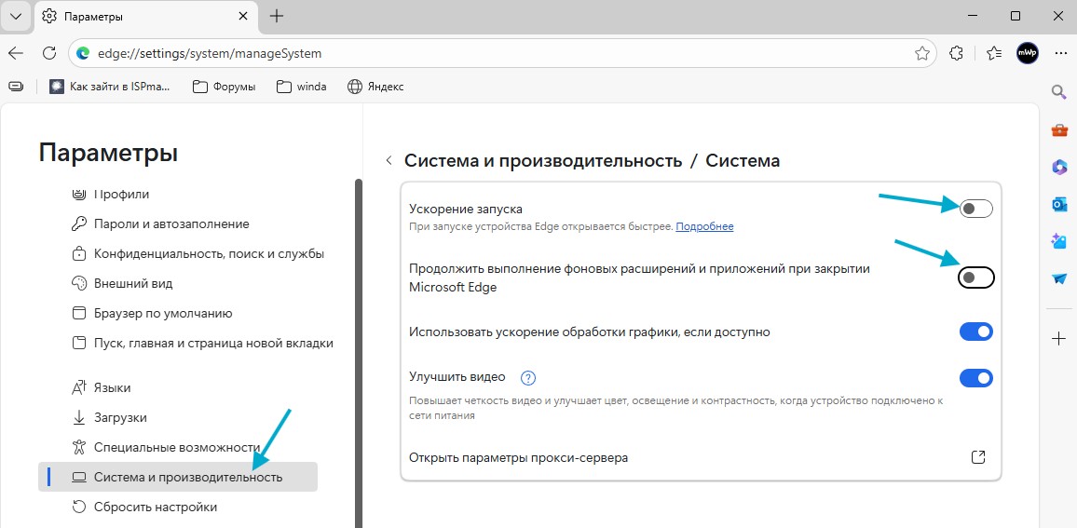Toggle Ускорение запуска switch
The image size is (1077, 528).
click(976, 208)
